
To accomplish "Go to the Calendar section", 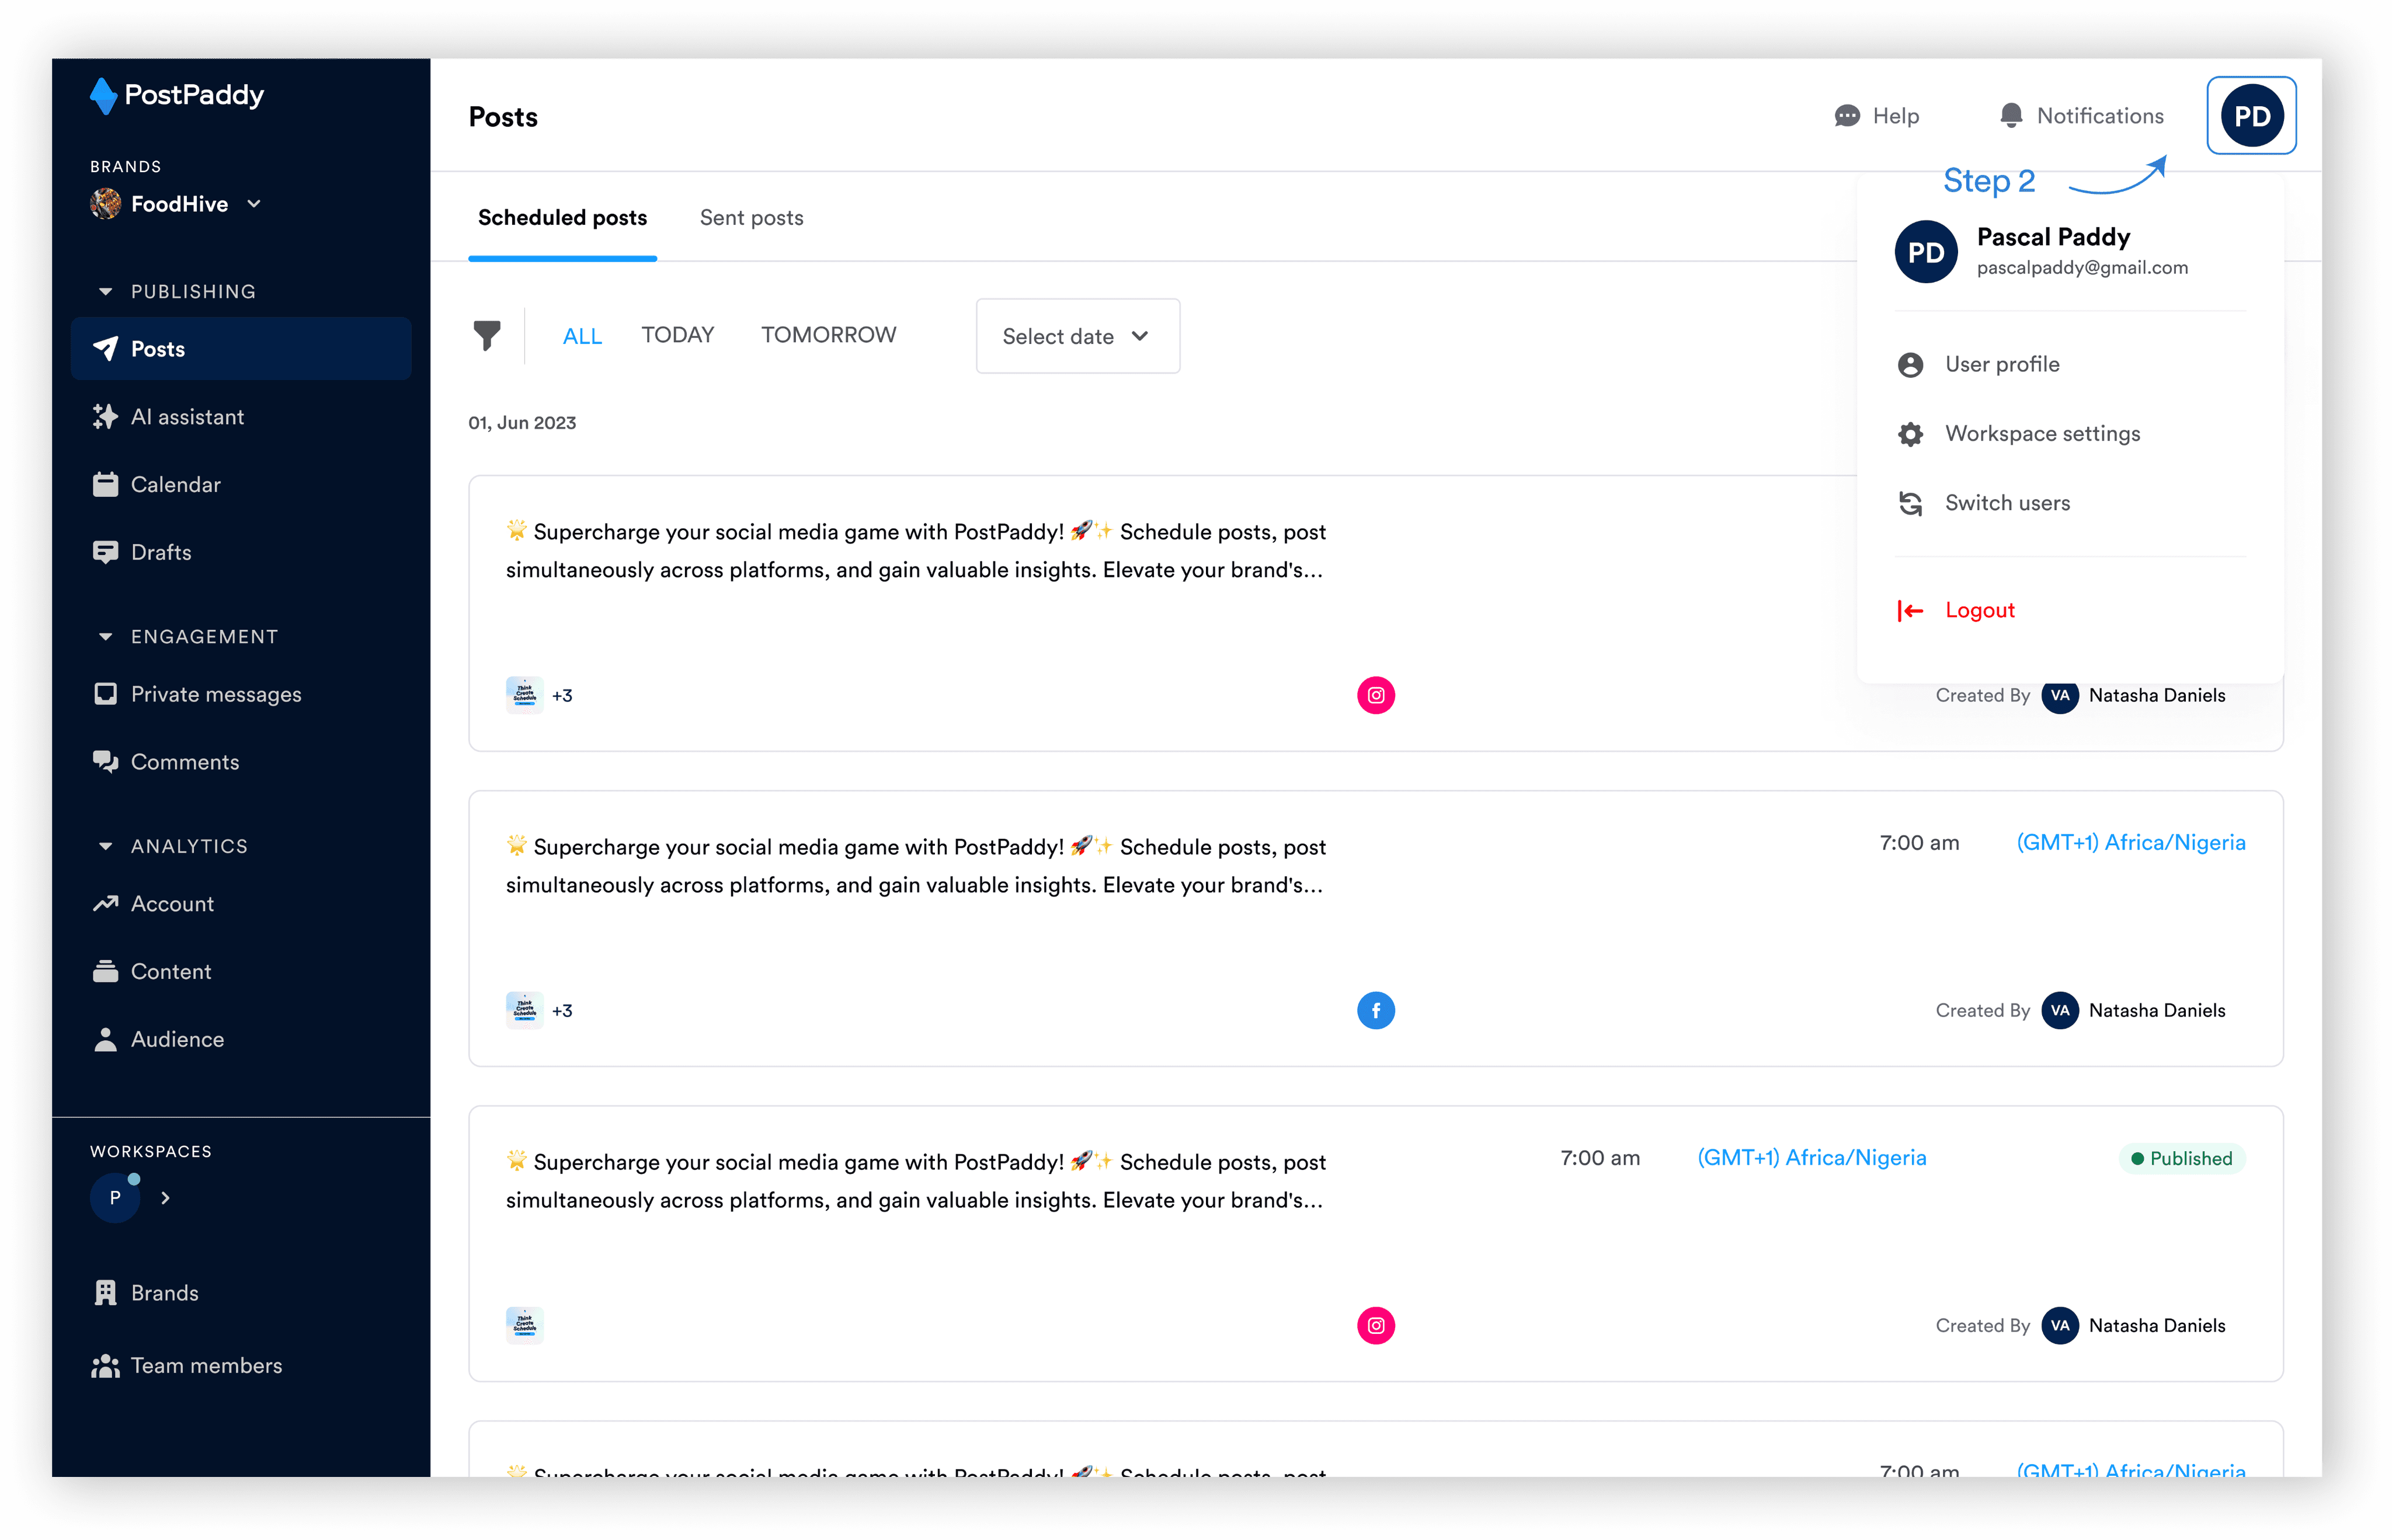I will click(x=175, y=485).
